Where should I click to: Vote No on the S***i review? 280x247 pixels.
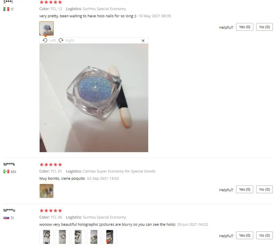[x=264, y=27]
